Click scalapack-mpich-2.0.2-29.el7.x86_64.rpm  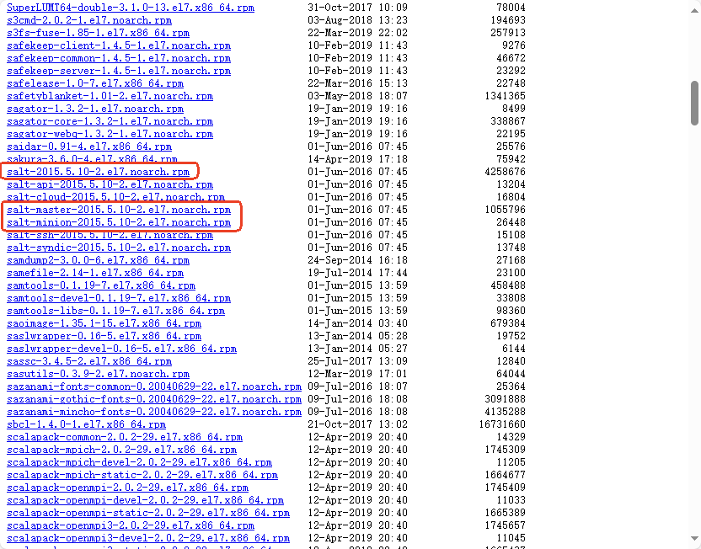(x=121, y=450)
